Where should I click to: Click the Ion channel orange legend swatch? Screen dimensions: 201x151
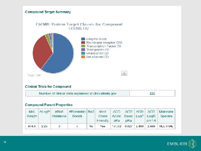click(83, 57)
